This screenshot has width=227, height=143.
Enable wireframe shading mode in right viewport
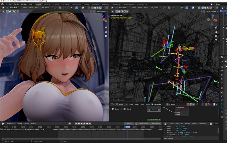tap(203, 8)
